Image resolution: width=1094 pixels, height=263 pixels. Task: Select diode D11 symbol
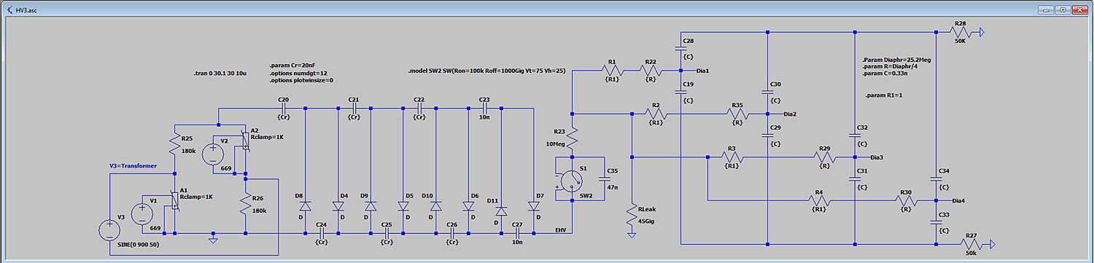pos(500,211)
